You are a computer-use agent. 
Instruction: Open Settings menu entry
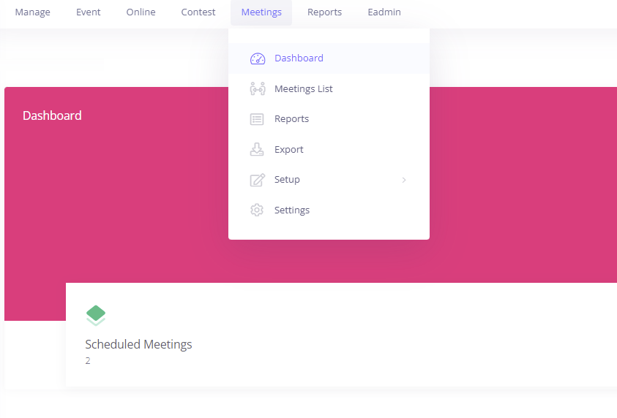[329, 210]
